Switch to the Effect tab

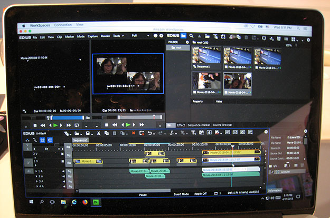pyautogui.click(x=181, y=125)
